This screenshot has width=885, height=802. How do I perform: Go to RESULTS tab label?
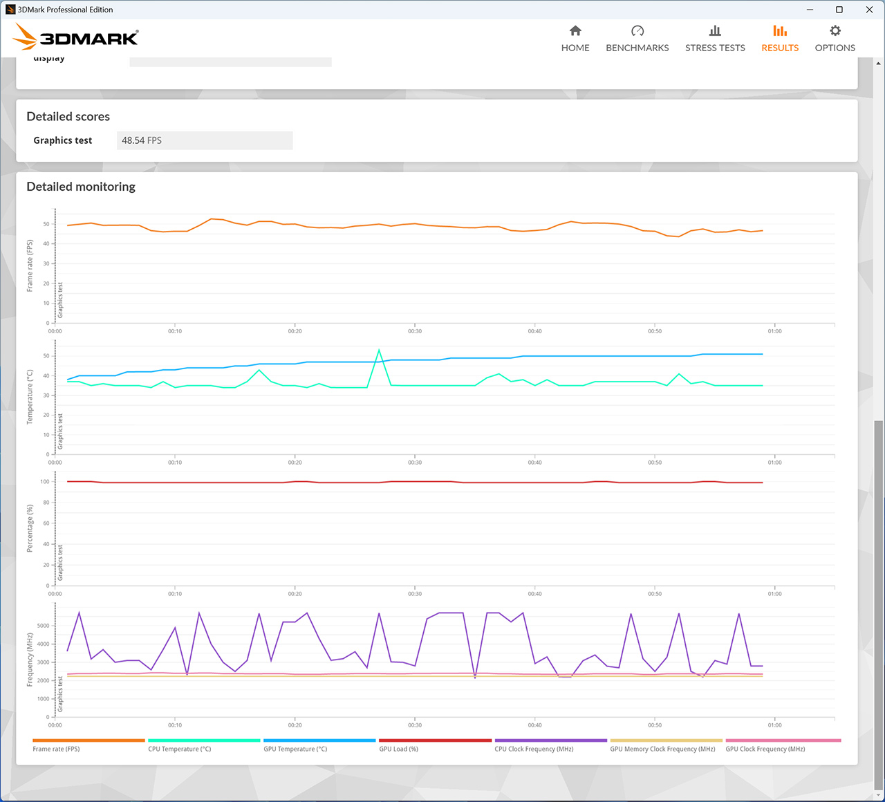pos(780,48)
